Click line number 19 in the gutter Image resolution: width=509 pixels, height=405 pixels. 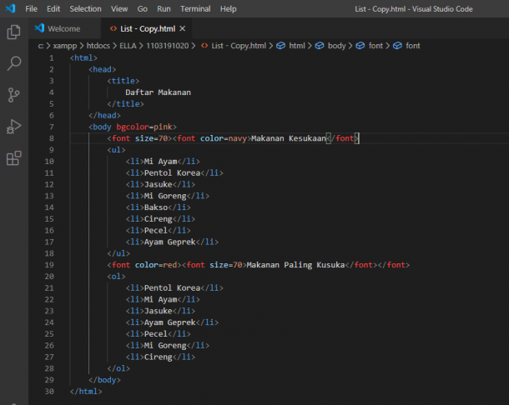49,265
